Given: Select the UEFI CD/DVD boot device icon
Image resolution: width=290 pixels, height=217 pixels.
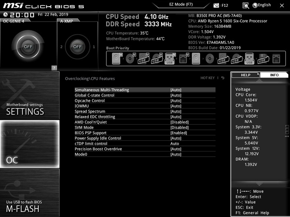Looking at the screenshot, I should (x=130, y=59).
